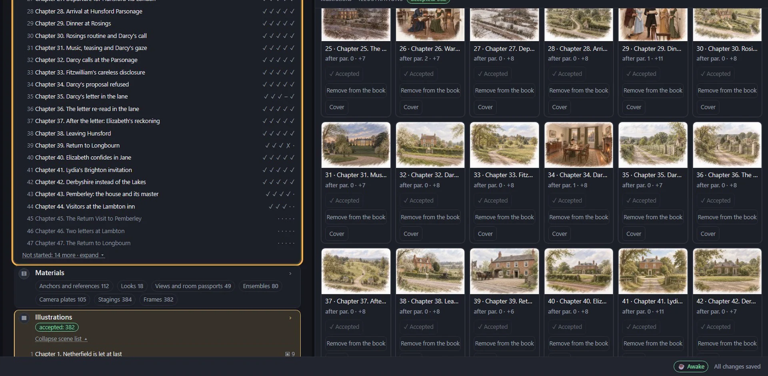768x376 pixels.
Task: Open the Camera plates 105 chip
Action: [63, 300]
